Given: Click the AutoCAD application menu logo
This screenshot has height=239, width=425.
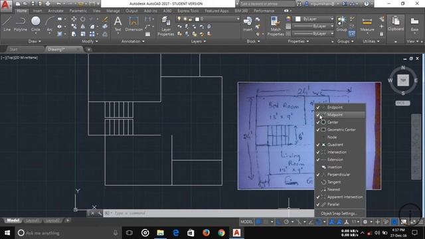Looking at the screenshot, I should coord(6,5).
